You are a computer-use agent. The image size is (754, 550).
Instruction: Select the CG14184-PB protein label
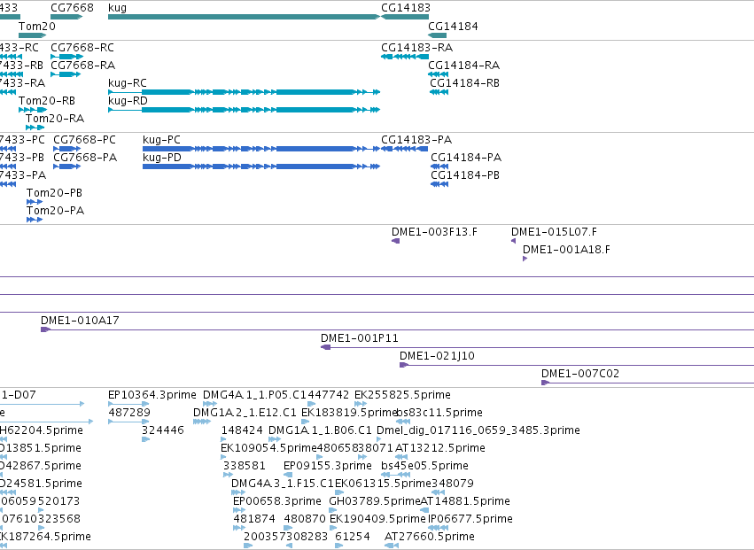click(465, 175)
